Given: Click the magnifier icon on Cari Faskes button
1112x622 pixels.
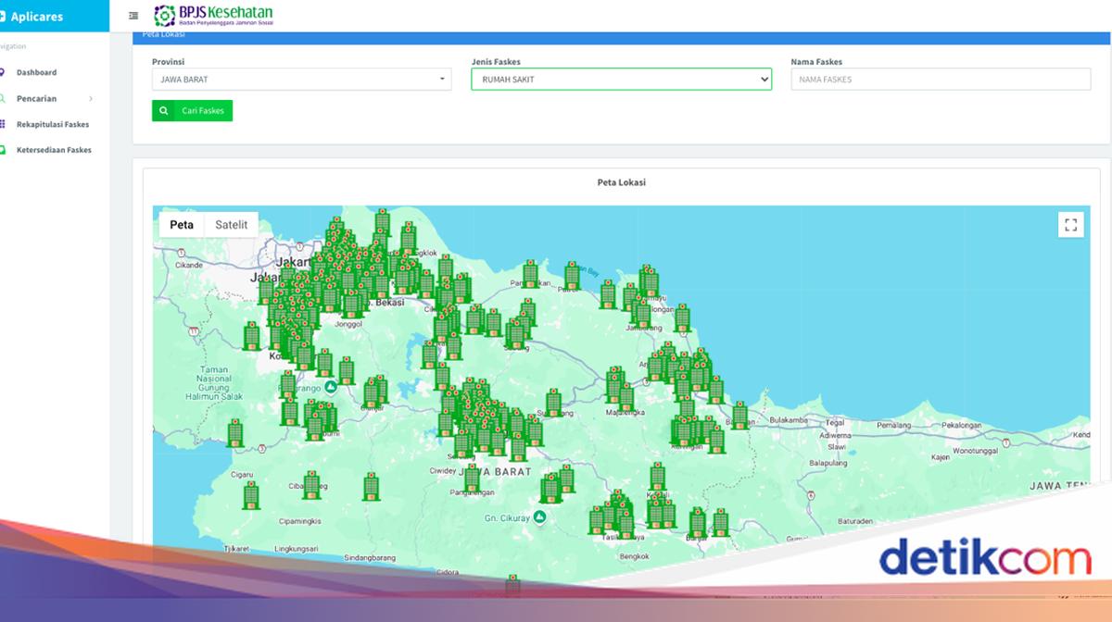Looking at the screenshot, I should click(x=164, y=110).
